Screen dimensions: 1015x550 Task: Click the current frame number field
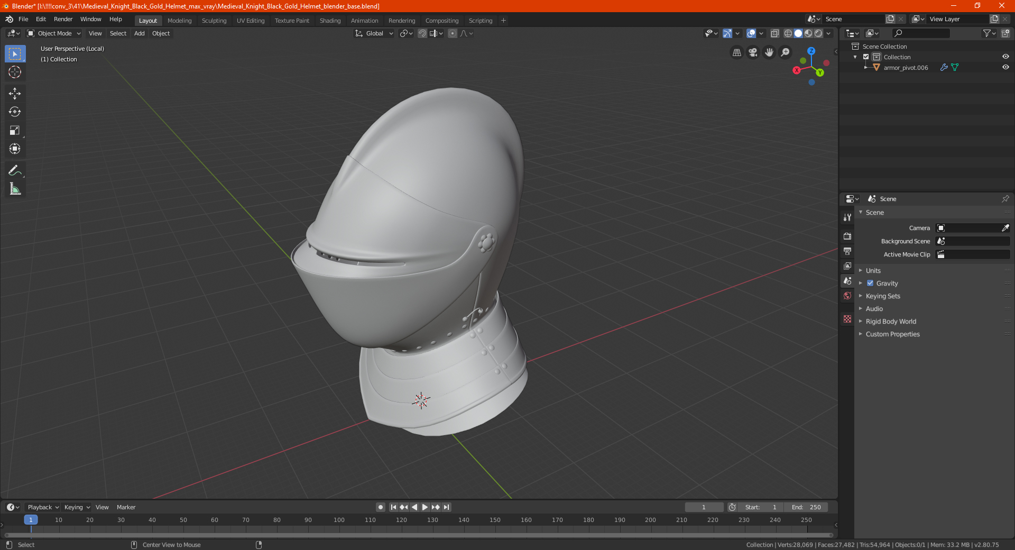[x=704, y=507]
